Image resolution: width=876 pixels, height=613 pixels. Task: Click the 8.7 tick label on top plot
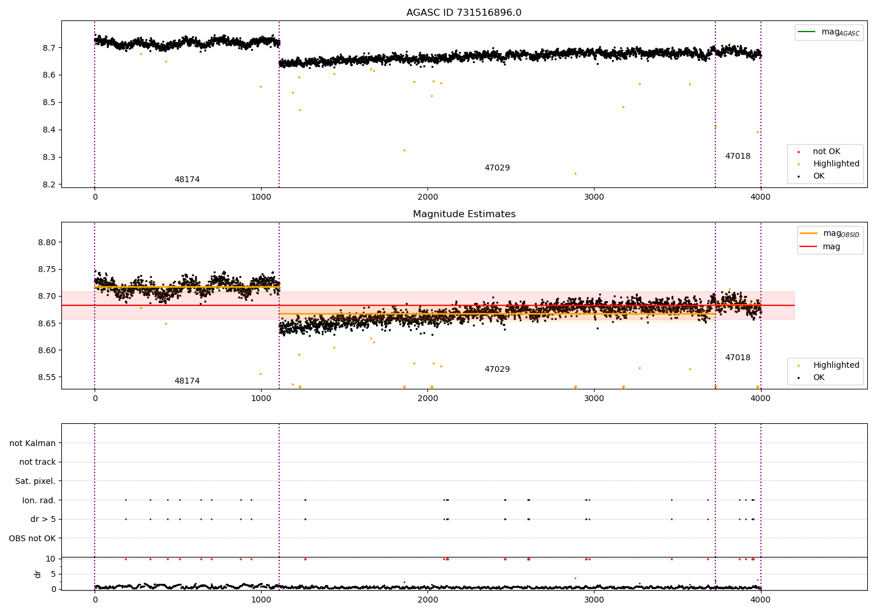pyautogui.click(x=48, y=48)
